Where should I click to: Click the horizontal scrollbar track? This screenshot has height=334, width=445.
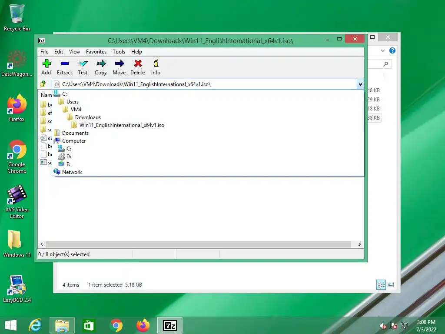pos(198,244)
